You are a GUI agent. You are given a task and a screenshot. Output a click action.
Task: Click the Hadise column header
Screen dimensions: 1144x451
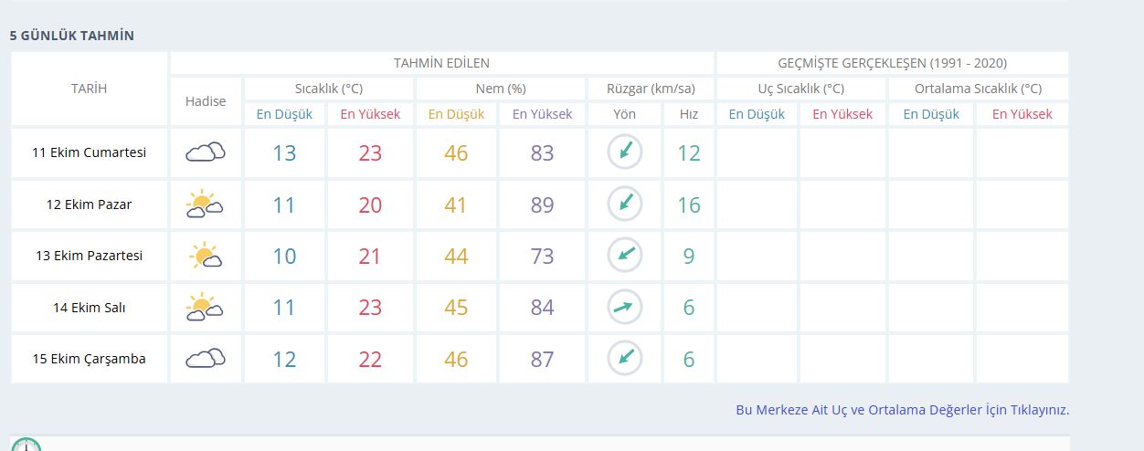206,101
